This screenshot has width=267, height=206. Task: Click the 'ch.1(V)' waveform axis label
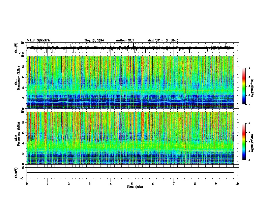click(16, 48)
